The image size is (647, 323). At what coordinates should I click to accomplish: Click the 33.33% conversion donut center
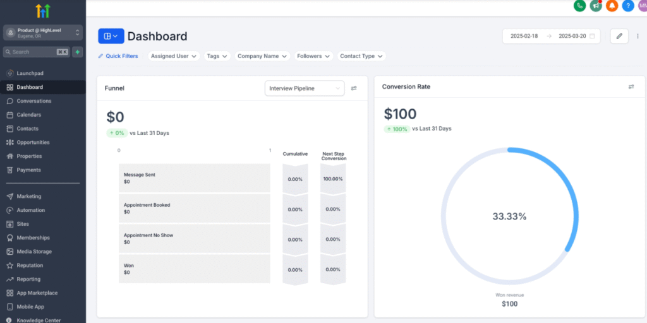tap(509, 217)
